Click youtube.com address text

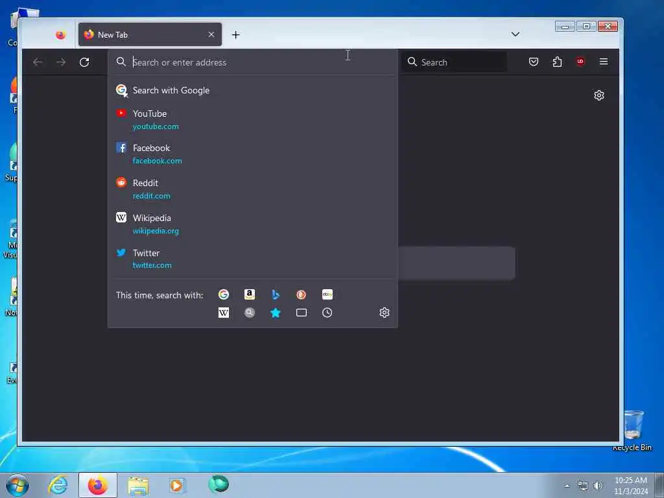156,126
